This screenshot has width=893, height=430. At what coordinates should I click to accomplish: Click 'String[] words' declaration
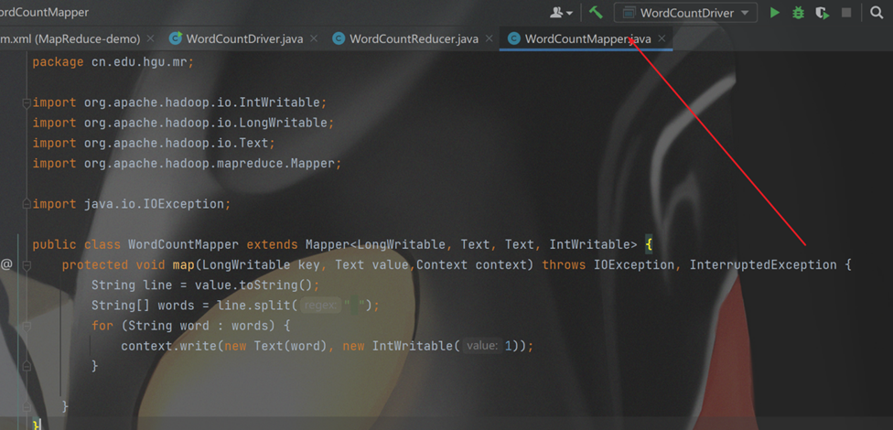pyautogui.click(x=143, y=306)
